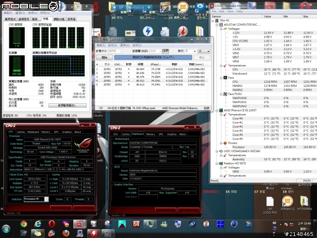Open the Help menu in HWMonitor
The image size is (317, 238).
pyautogui.click(x=240, y=11)
